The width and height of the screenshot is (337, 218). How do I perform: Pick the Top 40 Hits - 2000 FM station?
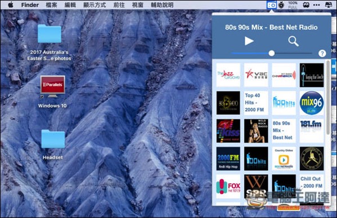tap(256, 103)
